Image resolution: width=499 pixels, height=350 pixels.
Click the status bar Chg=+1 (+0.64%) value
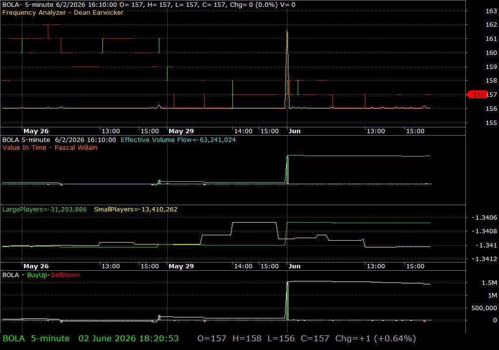click(376, 338)
